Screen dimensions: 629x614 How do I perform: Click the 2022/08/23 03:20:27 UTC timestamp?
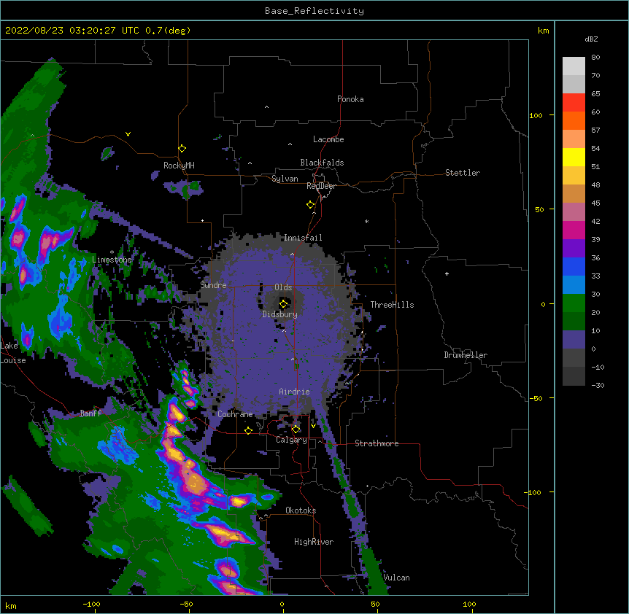click(x=72, y=31)
